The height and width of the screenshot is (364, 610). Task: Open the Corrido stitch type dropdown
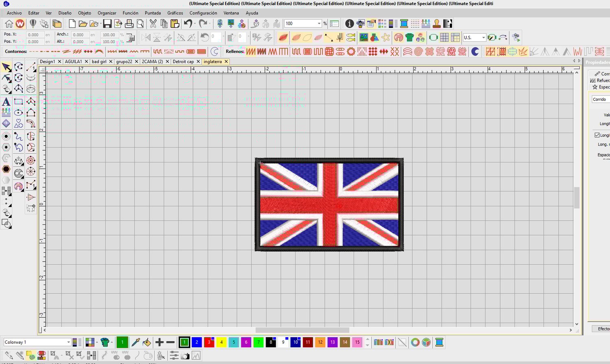pos(601,99)
